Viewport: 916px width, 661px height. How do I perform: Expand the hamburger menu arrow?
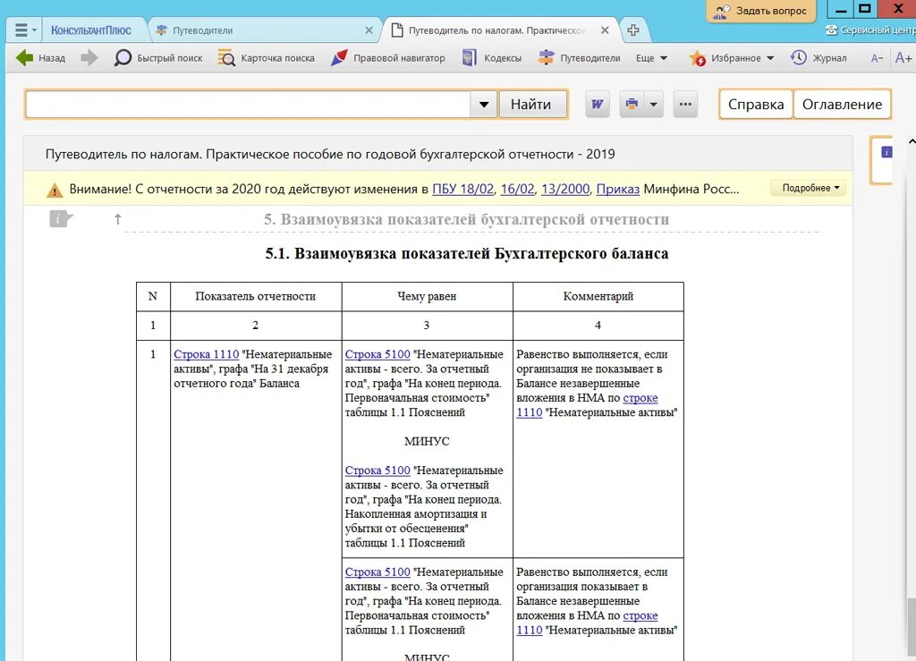point(35,30)
